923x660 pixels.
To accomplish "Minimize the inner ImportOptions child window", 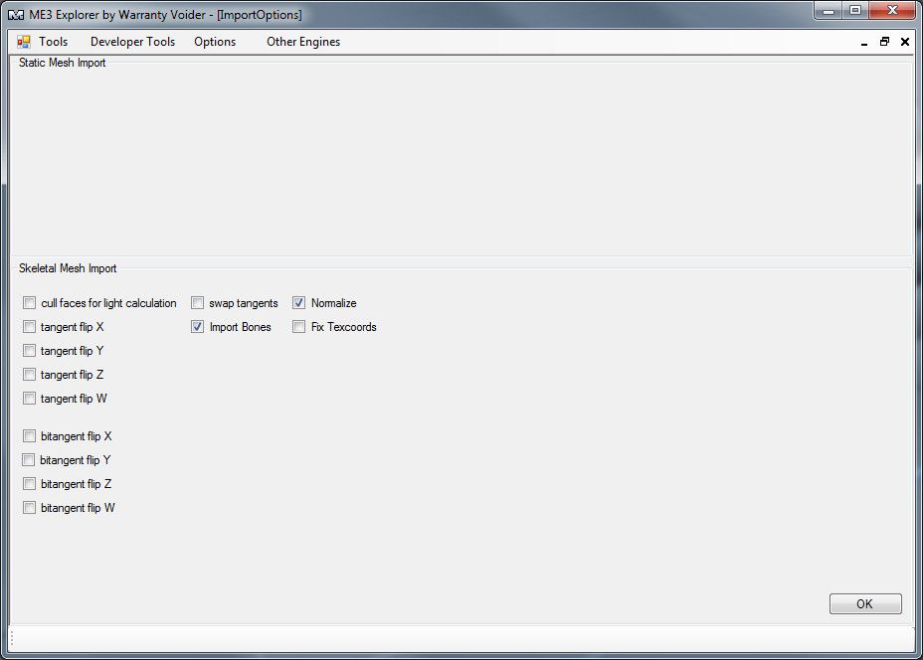I will coord(864,43).
